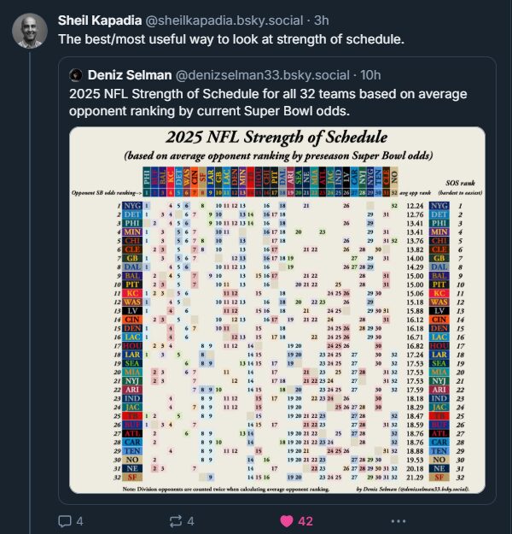
Task: Click the NYG team row label in chart
Action: (x=132, y=206)
